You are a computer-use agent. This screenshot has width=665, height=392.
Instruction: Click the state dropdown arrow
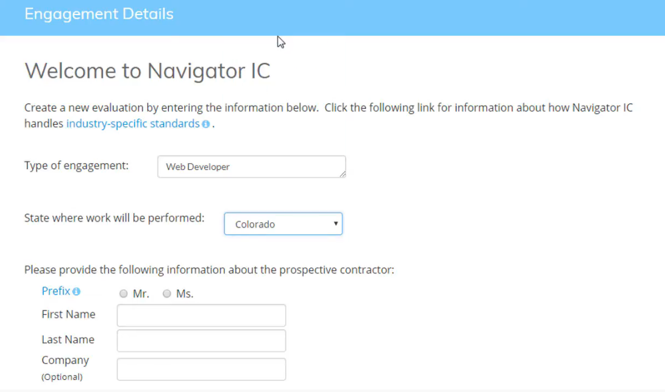[x=335, y=223]
